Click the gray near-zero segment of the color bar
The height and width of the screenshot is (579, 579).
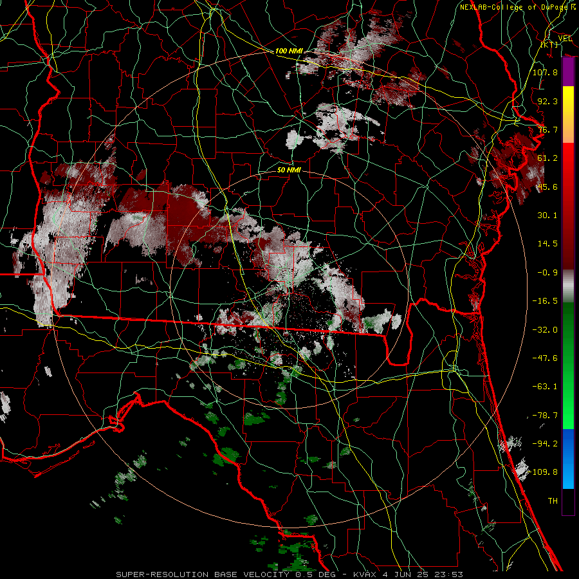coord(568,286)
